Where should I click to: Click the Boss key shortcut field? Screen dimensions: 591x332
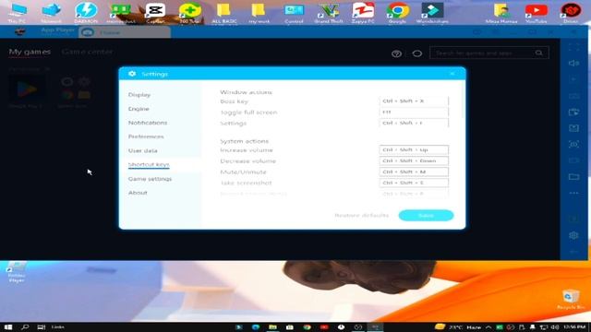414,101
